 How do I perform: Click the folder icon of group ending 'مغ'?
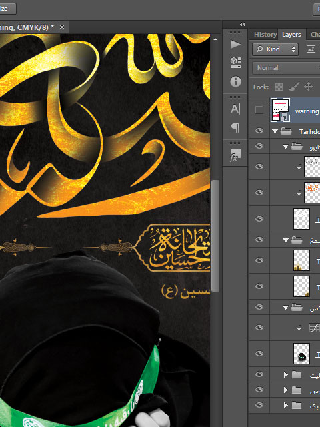click(297, 240)
